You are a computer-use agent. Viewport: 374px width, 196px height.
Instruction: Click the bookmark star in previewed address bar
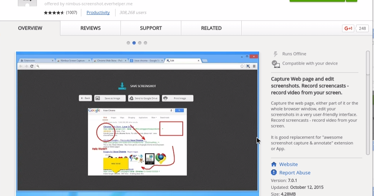[x=242, y=66]
